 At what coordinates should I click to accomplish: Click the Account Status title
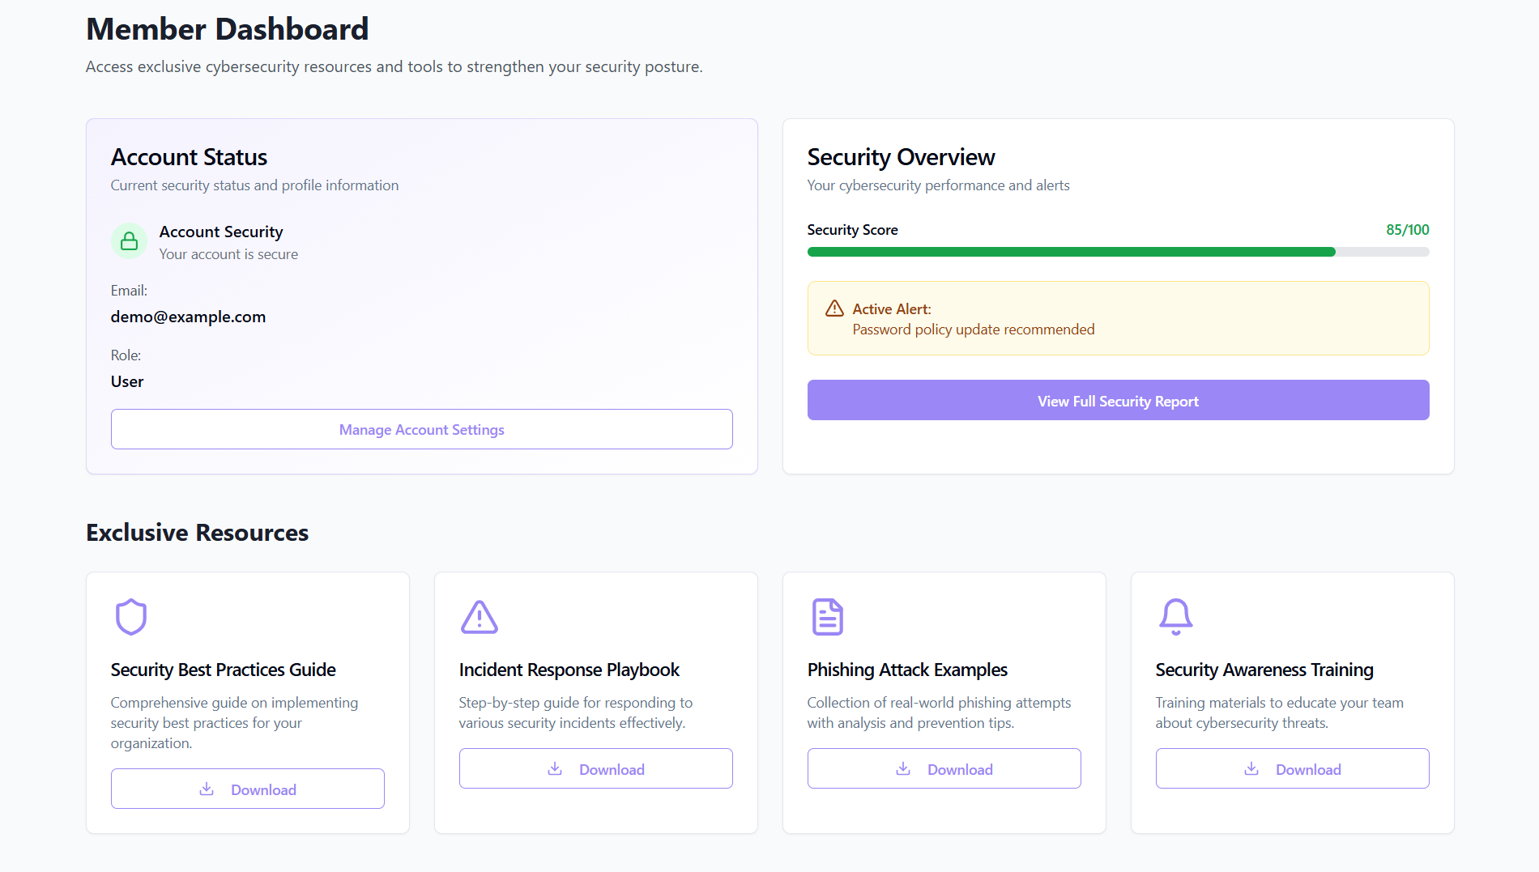(190, 157)
